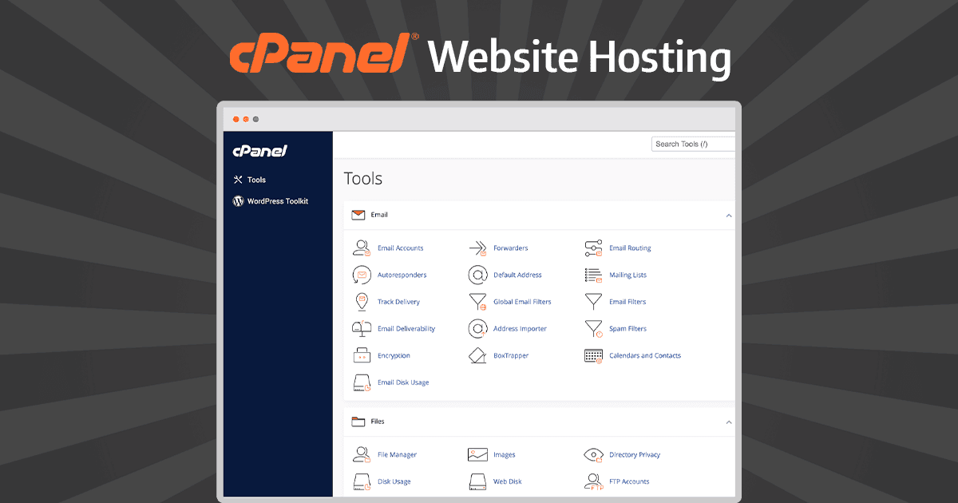Follow the Default Address link

coord(517,275)
